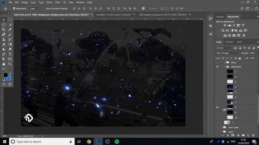Collapse the PARTICLES group
259x145 pixels.
(225, 67)
